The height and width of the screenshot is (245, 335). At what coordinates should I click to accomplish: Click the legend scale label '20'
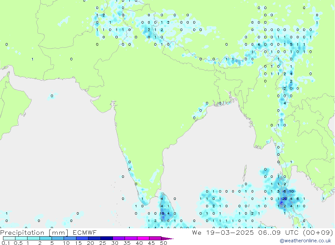[90, 243]
